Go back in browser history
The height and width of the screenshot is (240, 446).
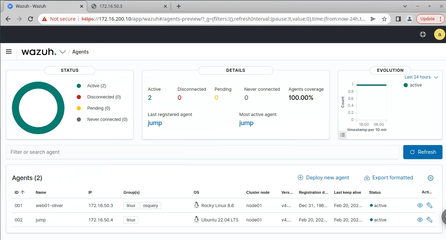click(8, 19)
